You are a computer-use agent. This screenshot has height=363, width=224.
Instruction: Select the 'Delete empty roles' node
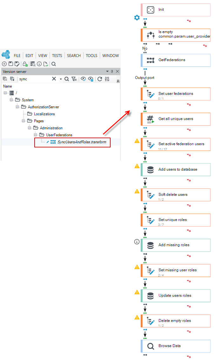click(x=175, y=321)
